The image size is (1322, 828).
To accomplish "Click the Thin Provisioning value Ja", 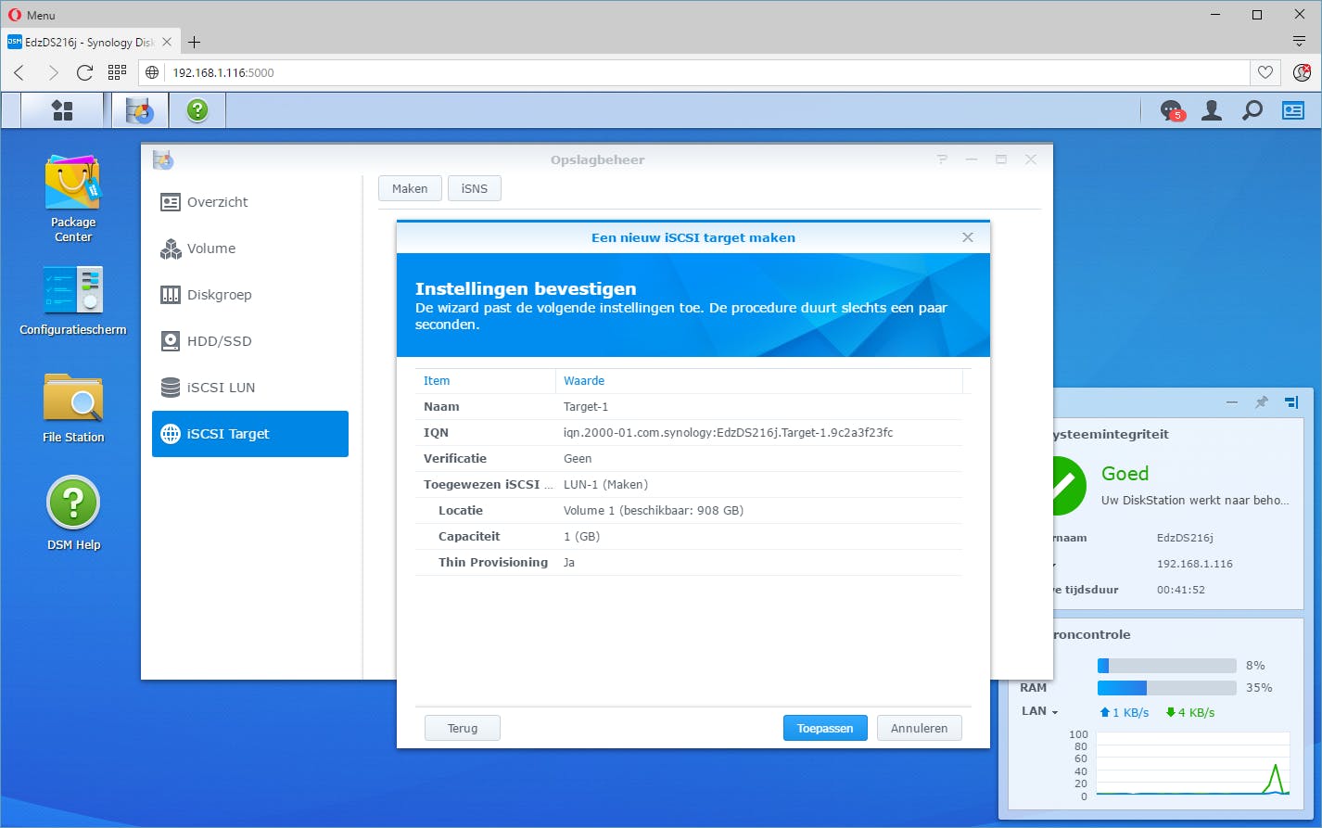I will pyautogui.click(x=569, y=562).
